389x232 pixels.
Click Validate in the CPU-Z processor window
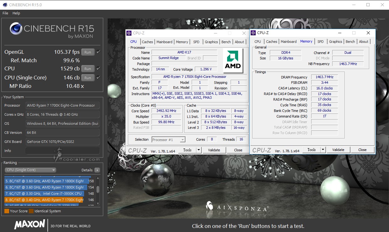point(214,150)
